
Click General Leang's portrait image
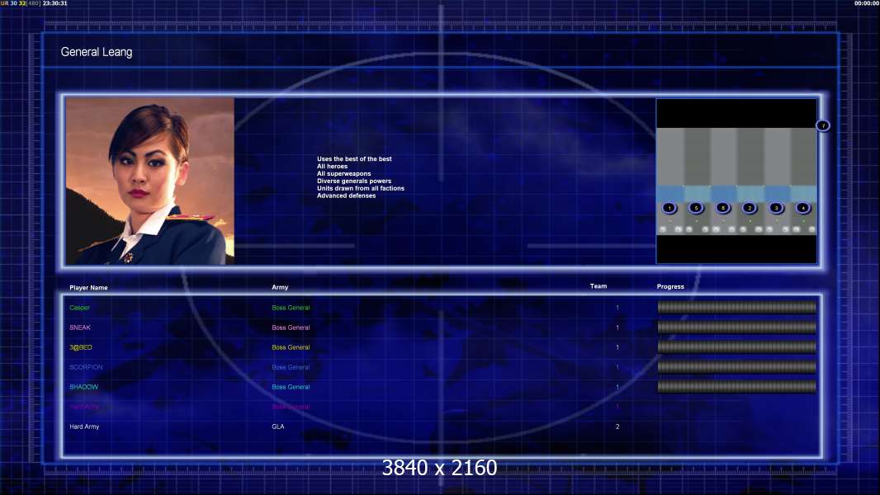pos(150,181)
